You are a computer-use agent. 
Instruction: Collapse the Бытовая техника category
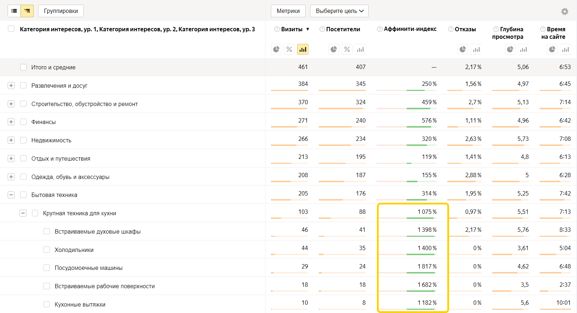tap(11, 195)
